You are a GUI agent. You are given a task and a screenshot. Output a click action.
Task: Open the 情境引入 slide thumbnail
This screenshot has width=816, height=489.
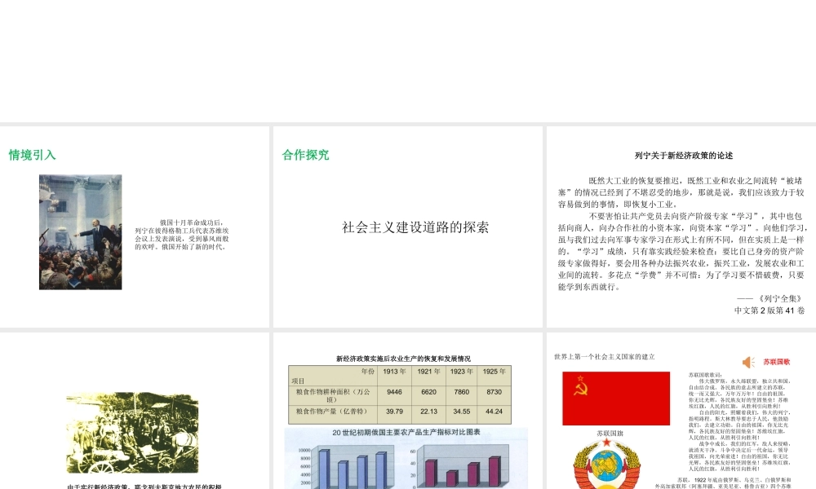point(135,227)
